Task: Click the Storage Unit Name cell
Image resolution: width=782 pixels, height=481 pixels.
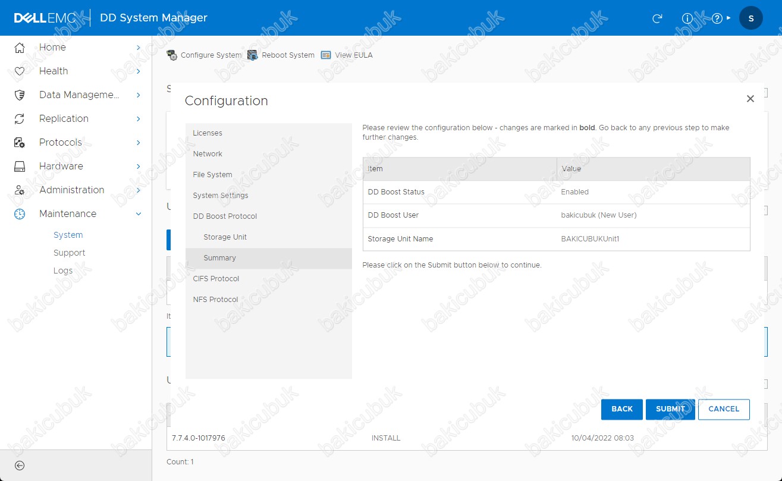Action: tap(460, 239)
